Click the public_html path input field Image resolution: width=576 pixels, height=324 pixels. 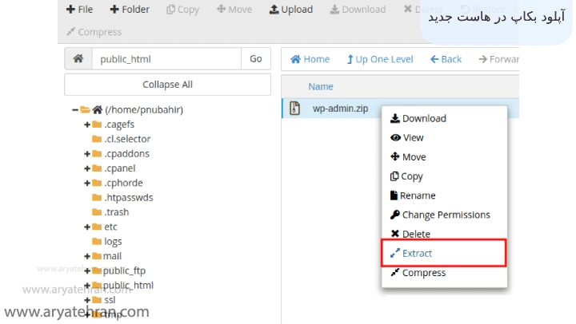point(166,59)
